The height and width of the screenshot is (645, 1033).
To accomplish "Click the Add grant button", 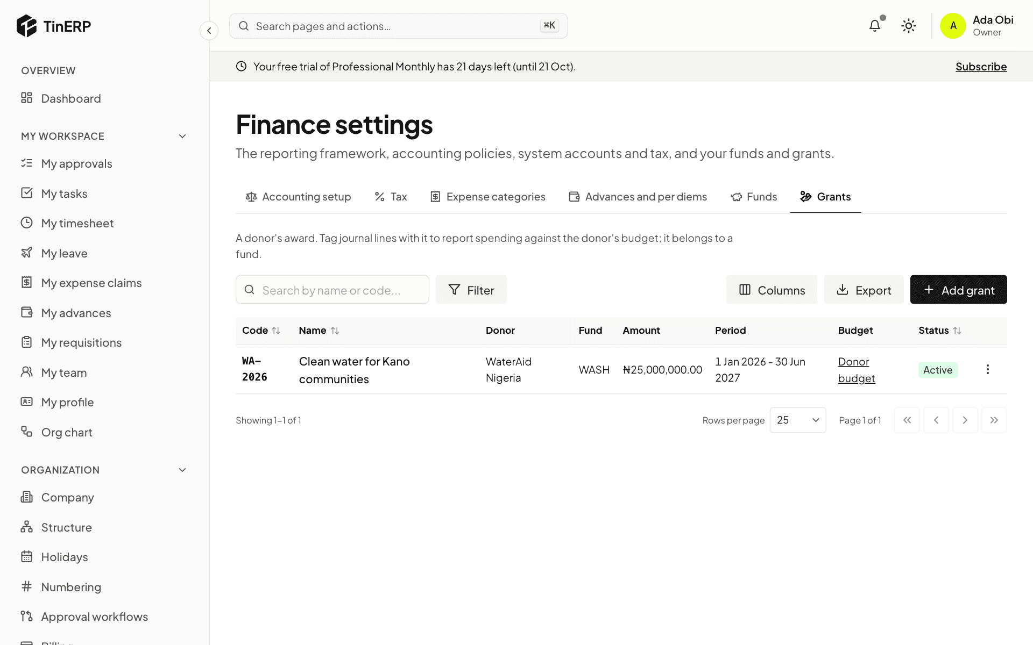I will pyautogui.click(x=959, y=290).
